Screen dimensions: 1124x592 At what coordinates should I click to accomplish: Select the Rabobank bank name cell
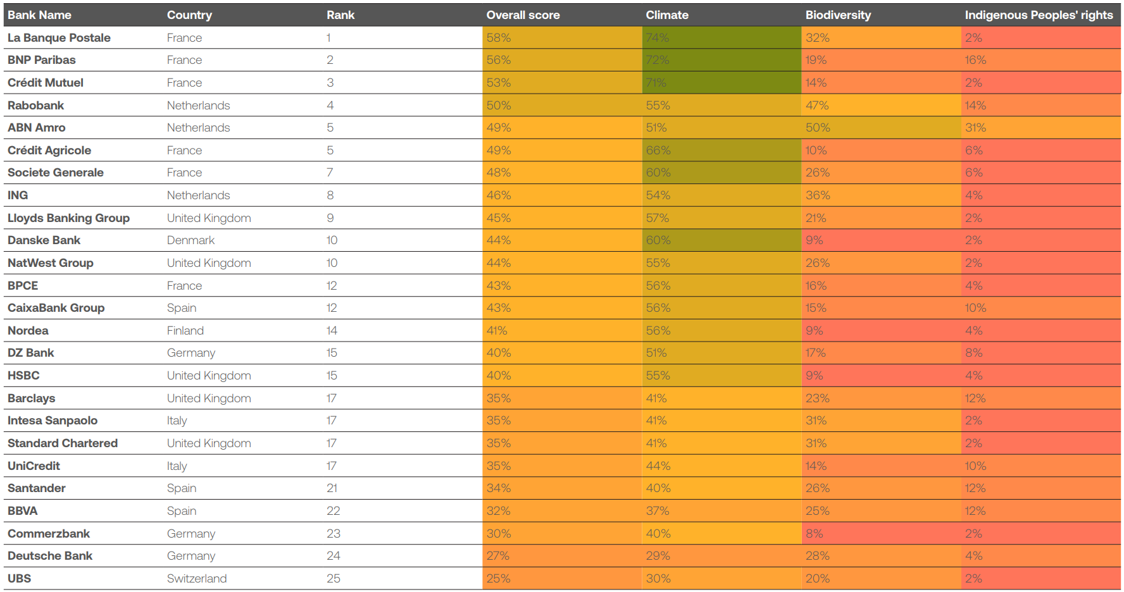coord(36,106)
